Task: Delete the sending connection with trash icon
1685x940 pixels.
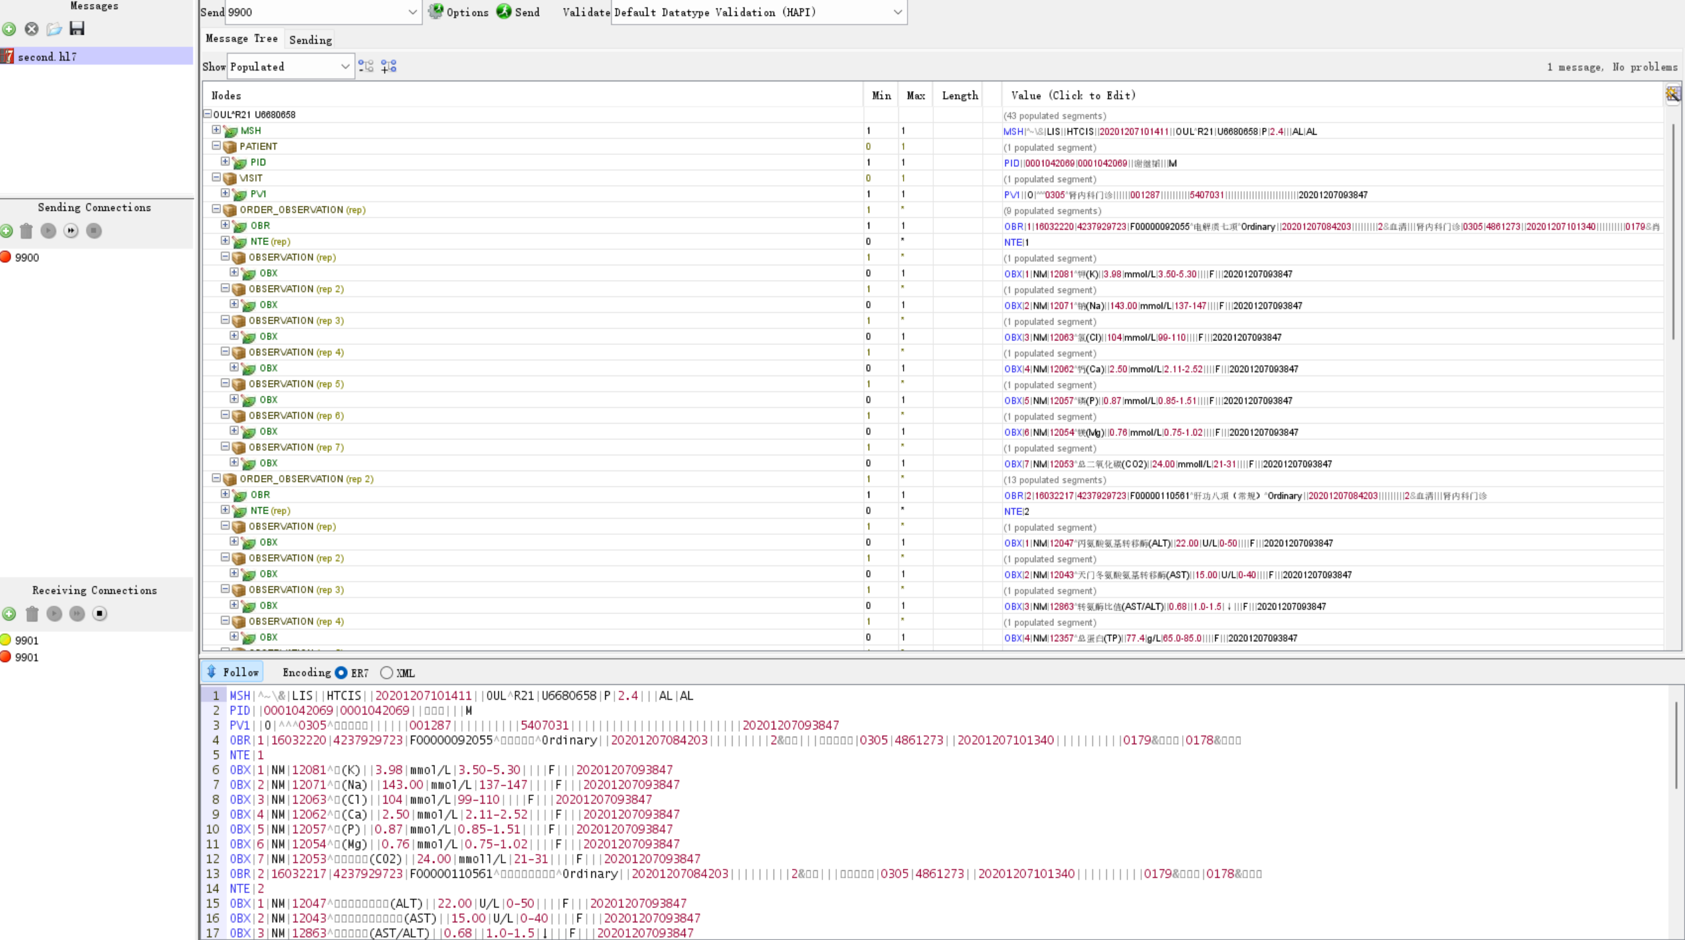Action: (26, 231)
